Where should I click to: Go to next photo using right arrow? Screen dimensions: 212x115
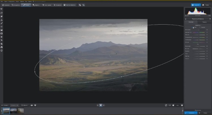[104, 105]
